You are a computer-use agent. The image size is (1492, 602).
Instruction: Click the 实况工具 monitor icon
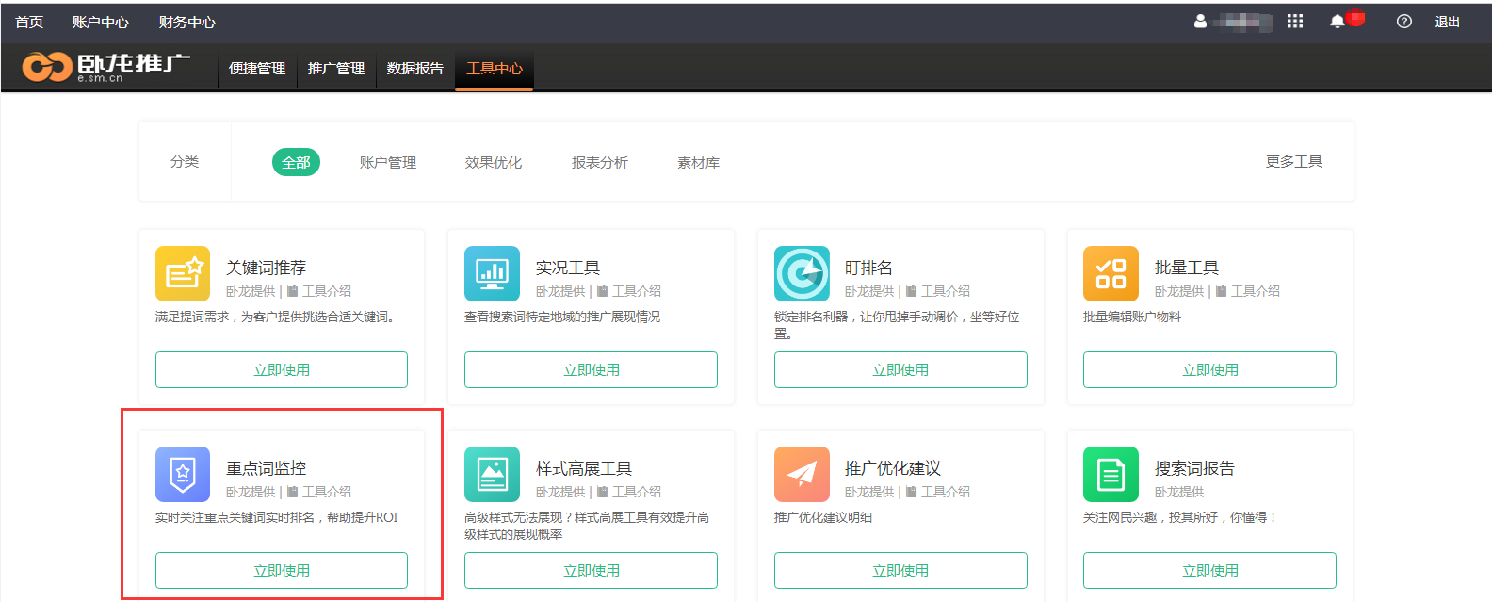pos(492,273)
